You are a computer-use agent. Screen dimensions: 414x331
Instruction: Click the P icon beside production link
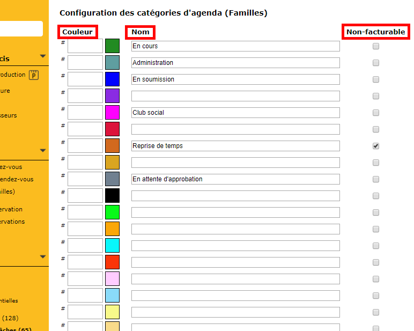pos(34,75)
